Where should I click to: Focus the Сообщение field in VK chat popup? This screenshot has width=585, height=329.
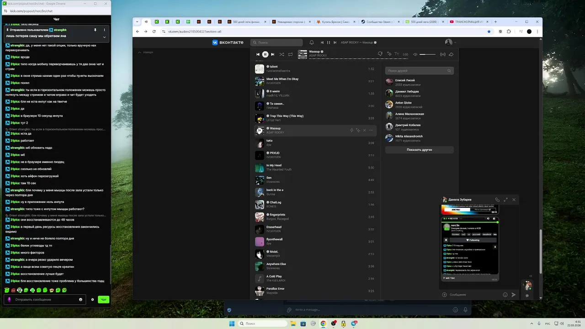[x=474, y=295]
